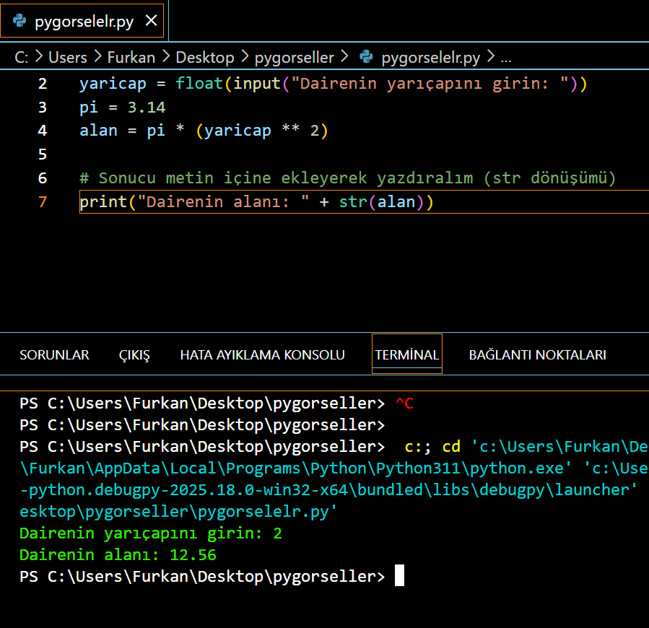
Task: Click the Python icon on the editor tab
Action: (19, 21)
